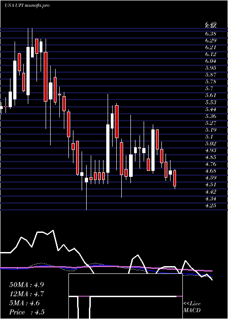Click the <<Live MACD label
The height and width of the screenshot is (319, 228).
(192, 307)
